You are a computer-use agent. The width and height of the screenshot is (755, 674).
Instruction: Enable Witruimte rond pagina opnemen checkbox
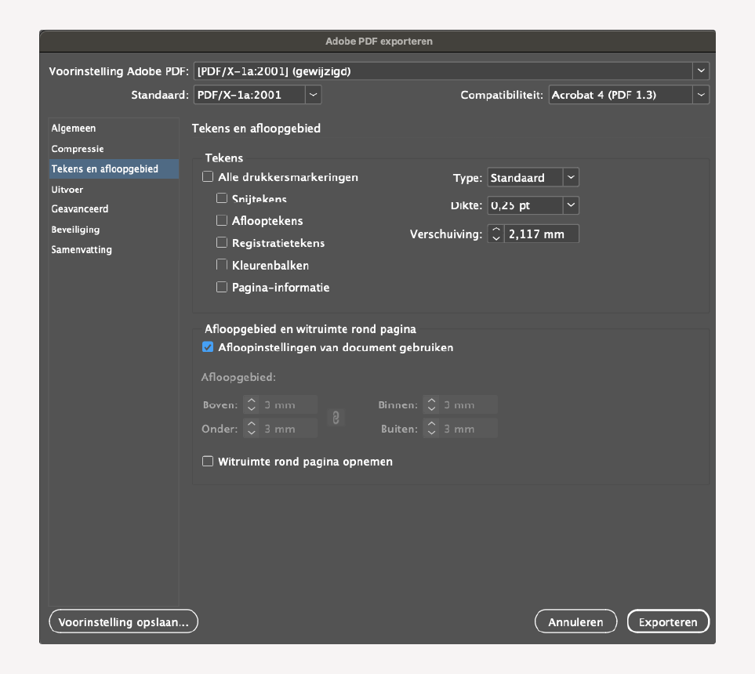[x=208, y=461]
